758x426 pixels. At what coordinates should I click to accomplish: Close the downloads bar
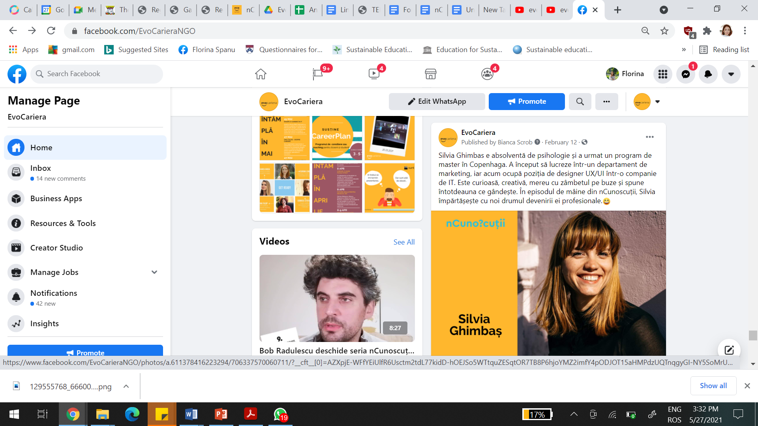point(747,386)
